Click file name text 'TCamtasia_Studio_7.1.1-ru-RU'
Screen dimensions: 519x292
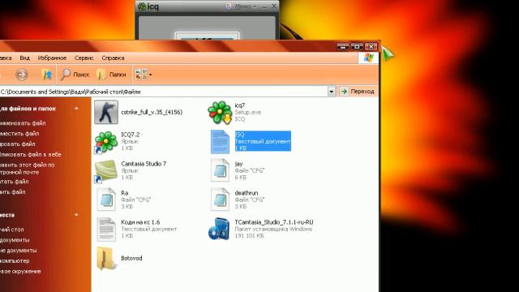[x=274, y=222]
